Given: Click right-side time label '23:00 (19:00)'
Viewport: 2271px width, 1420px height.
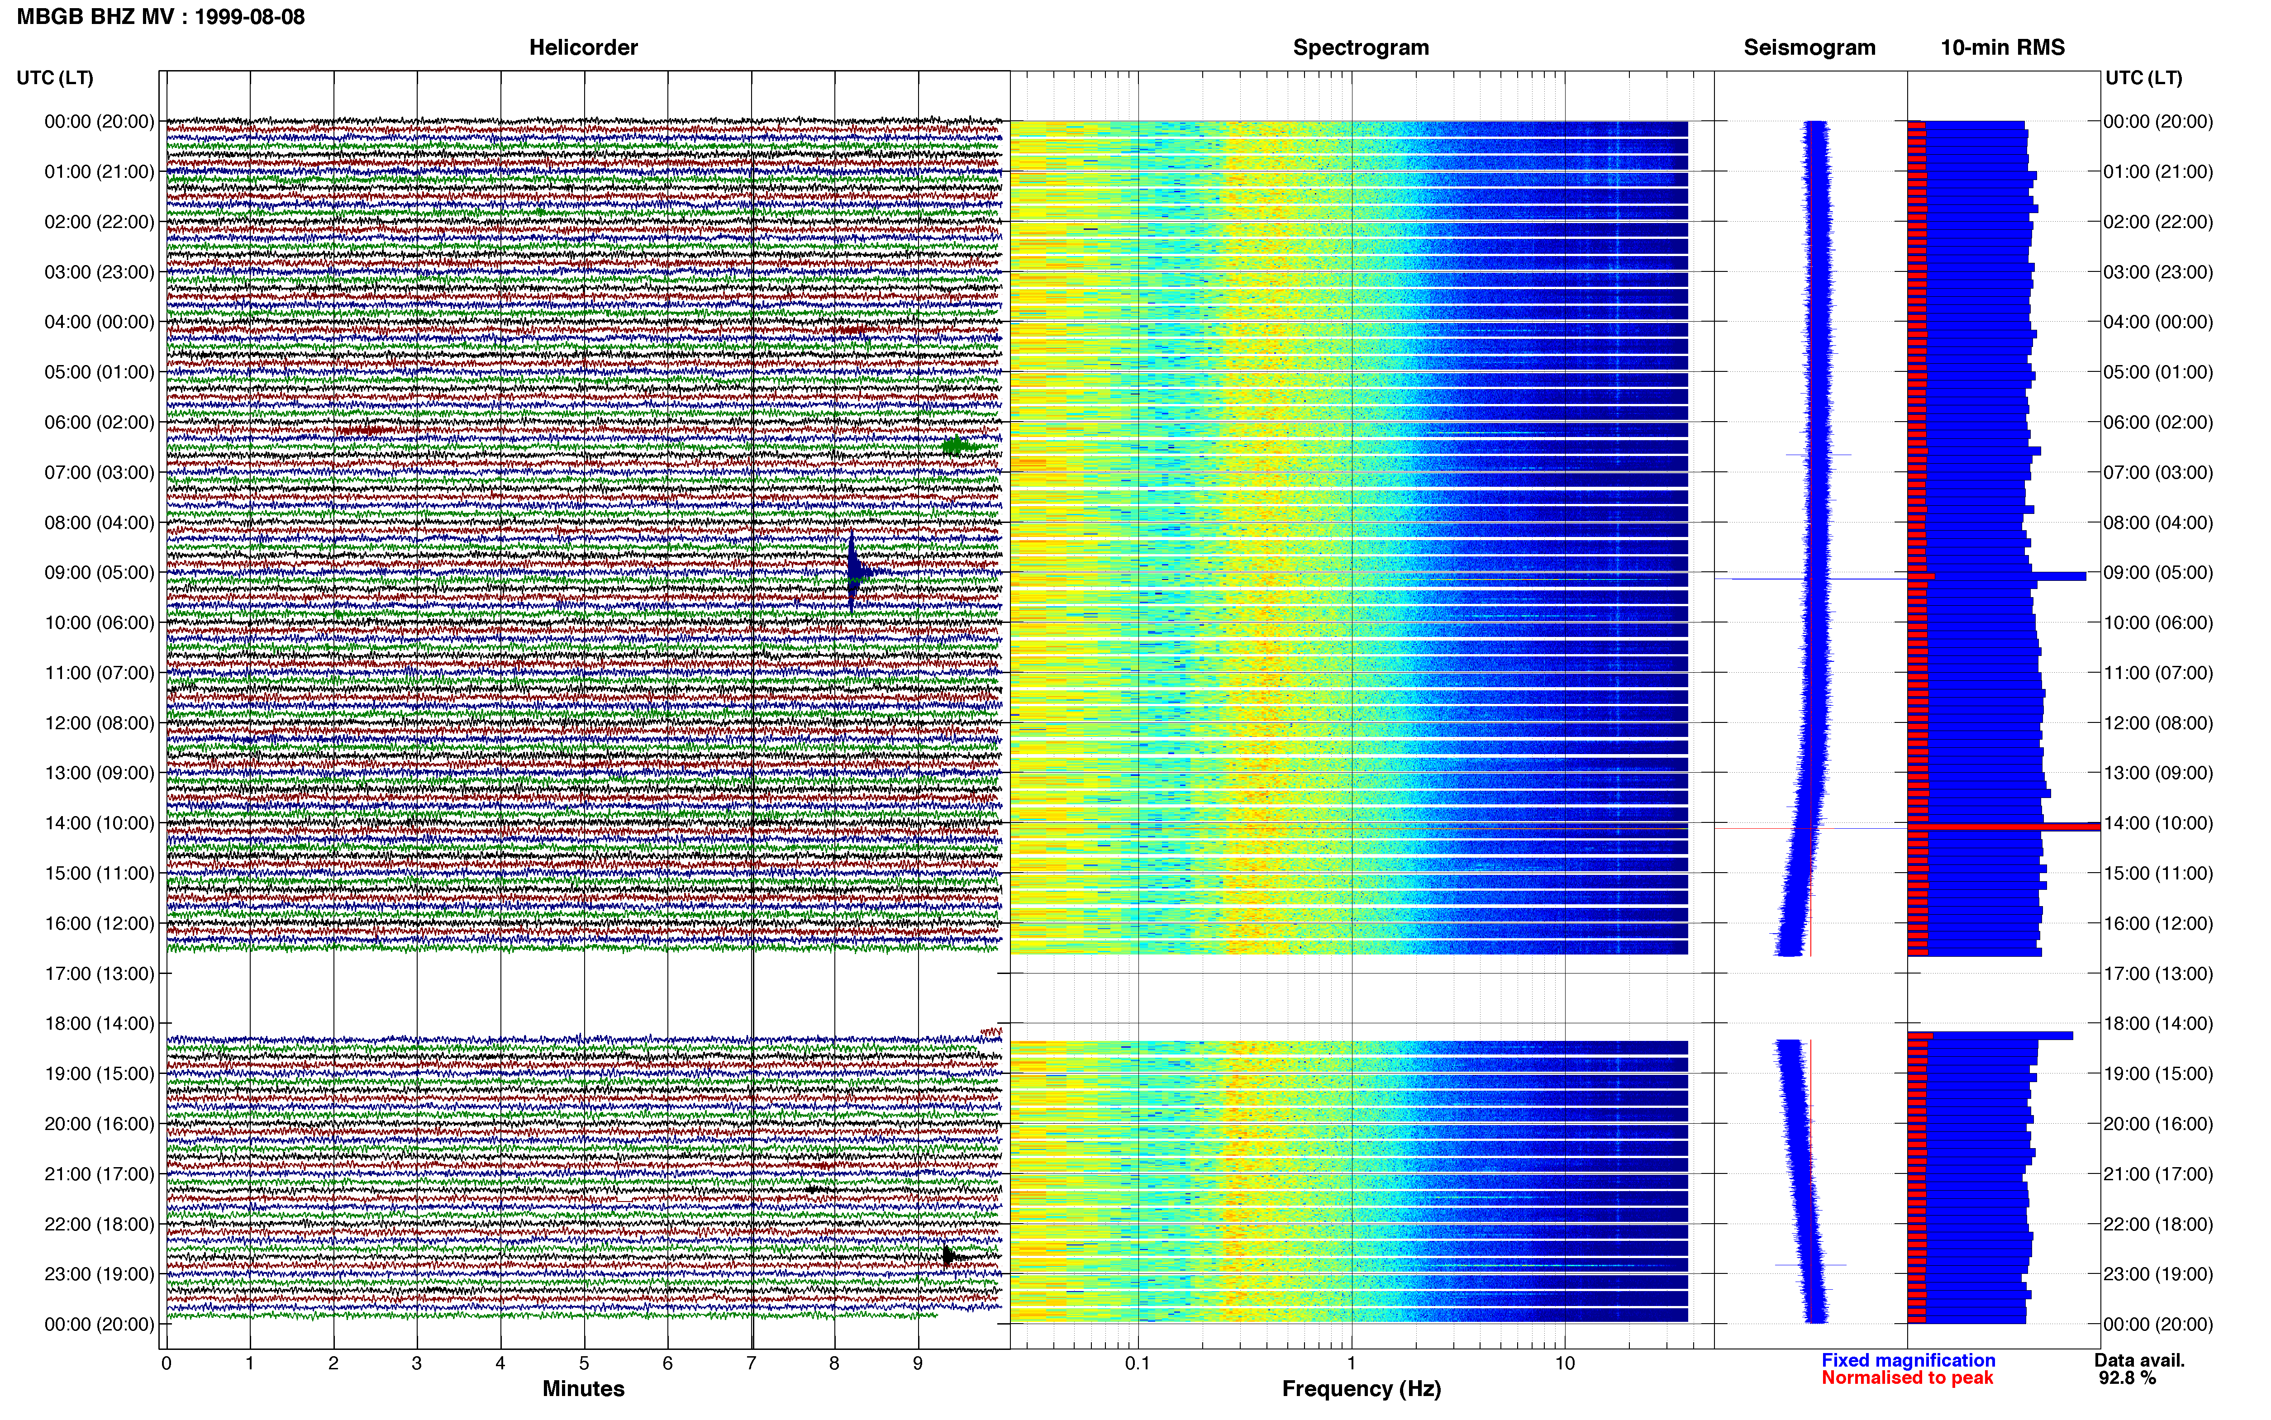Looking at the screenshot, I should pyautogui.click(x=2158, y=1274).
